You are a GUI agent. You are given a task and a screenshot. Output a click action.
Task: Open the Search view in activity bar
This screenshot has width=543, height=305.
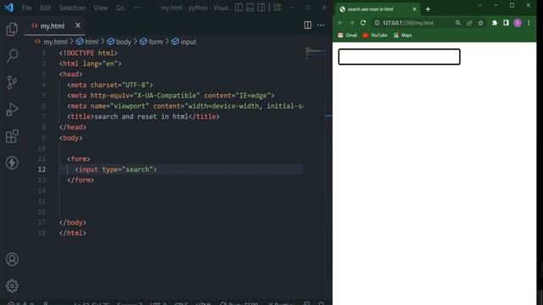12,56
